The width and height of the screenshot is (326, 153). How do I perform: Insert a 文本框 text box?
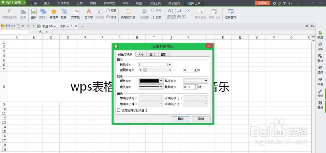[x=77, y=14]
